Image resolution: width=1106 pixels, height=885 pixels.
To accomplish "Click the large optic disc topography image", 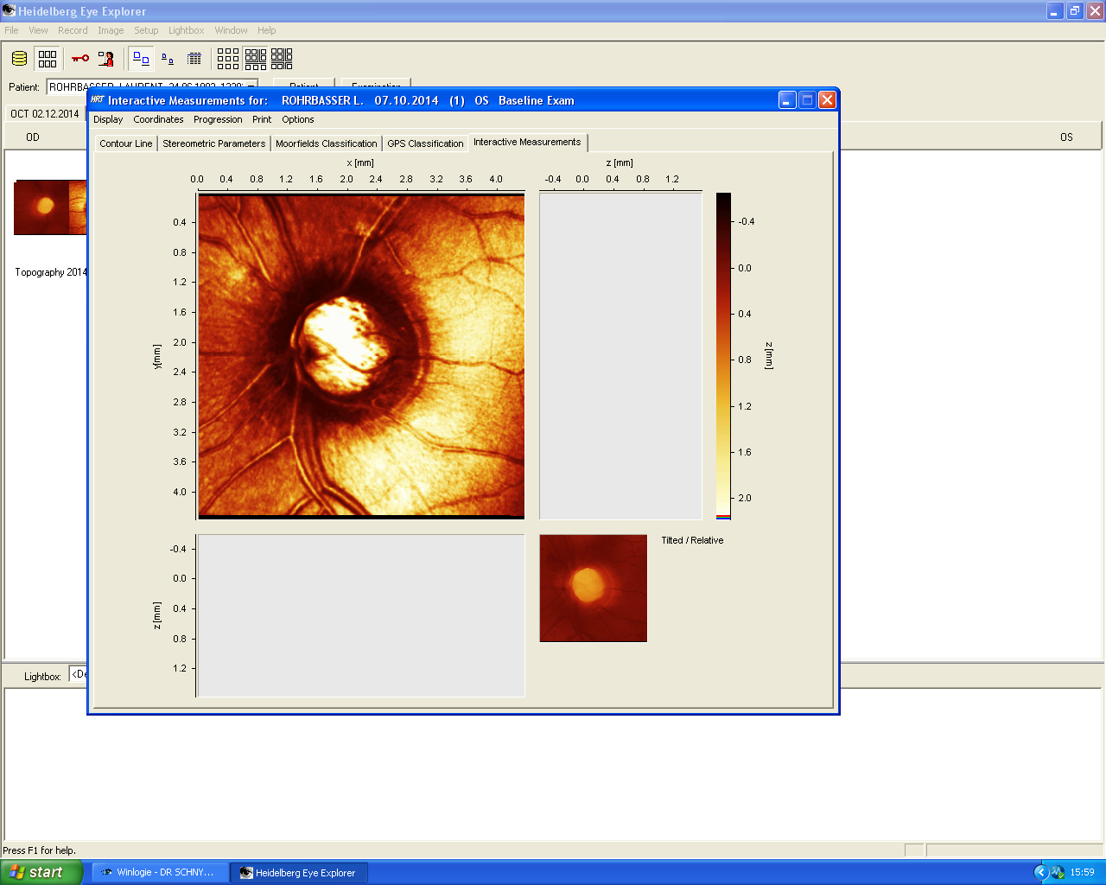I will [361, 356].
